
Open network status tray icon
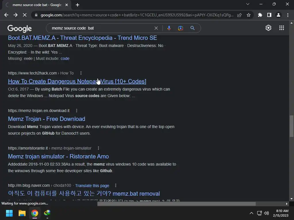pyautogui.click(x=259, y=213)
